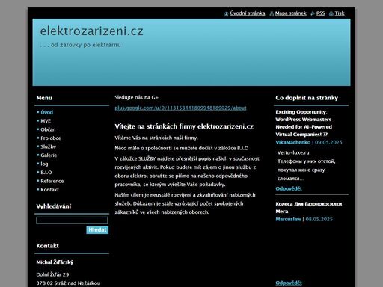Open the plus.google.com profile link
Image resolution: width=383 pixels, height=287 pixels.
pyautogui.click(x=180, y=108)
